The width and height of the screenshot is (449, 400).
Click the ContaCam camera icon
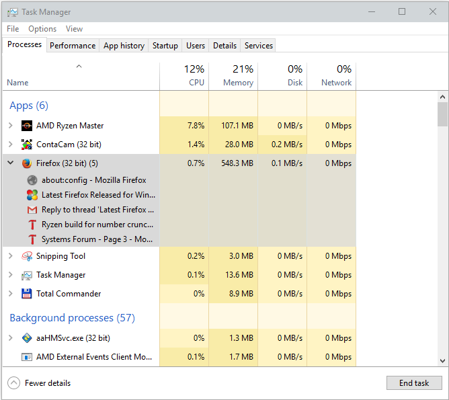coord(27,145)
